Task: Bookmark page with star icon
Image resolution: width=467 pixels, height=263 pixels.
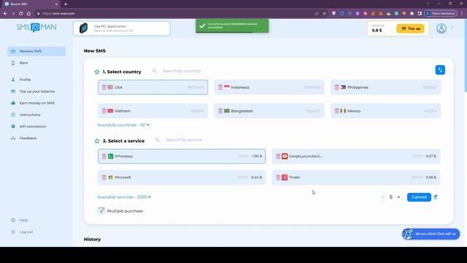Action: coord(324,13)
